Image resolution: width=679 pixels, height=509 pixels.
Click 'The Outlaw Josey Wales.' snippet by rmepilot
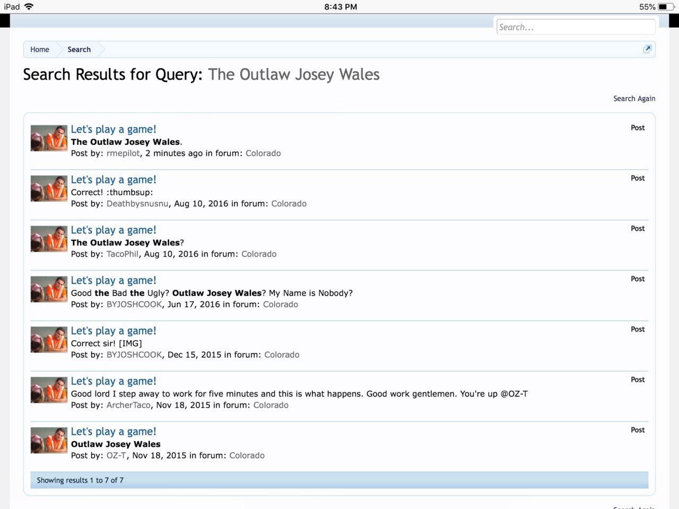point(127,142)
